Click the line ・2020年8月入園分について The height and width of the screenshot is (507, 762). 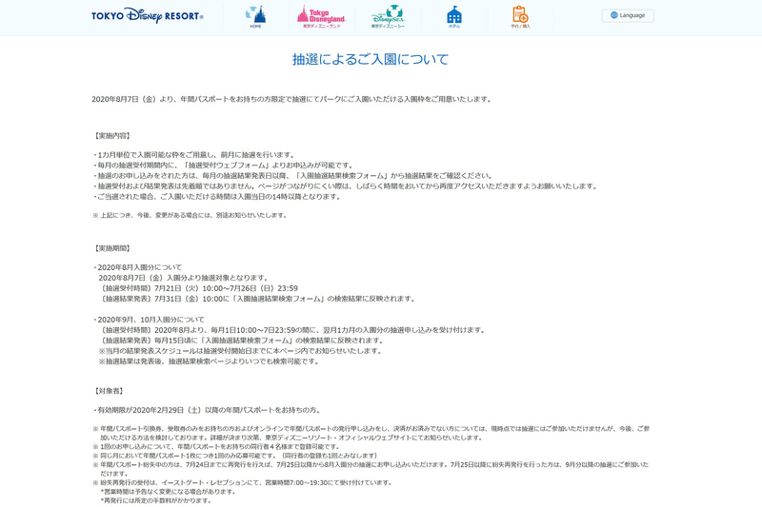click(137, 267)
